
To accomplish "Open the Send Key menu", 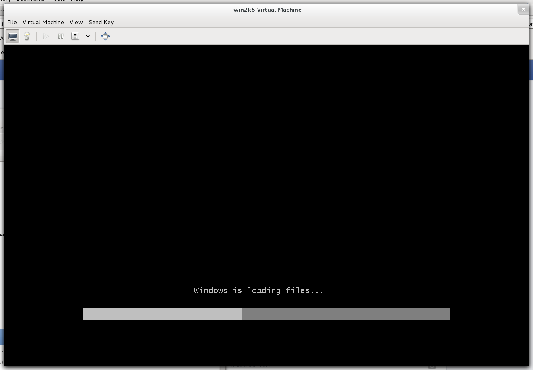I will [101, 22].
